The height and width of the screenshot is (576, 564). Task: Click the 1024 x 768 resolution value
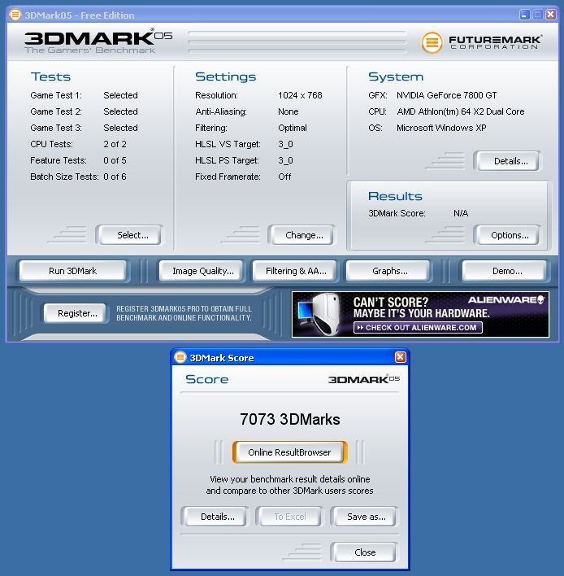click(300, 95)
